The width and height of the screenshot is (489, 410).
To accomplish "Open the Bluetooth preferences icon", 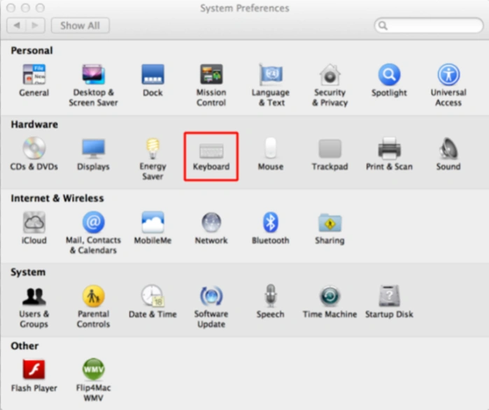I will pos(271,222).
